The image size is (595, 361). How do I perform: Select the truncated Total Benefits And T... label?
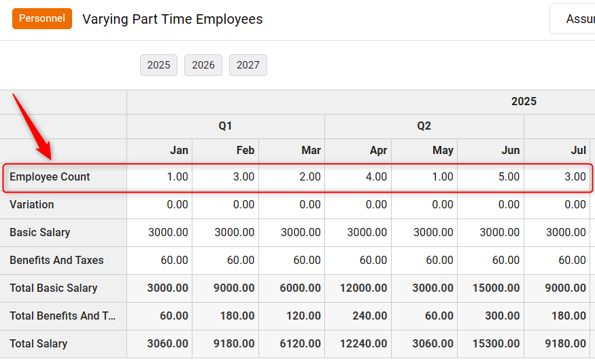coord(63,316)
